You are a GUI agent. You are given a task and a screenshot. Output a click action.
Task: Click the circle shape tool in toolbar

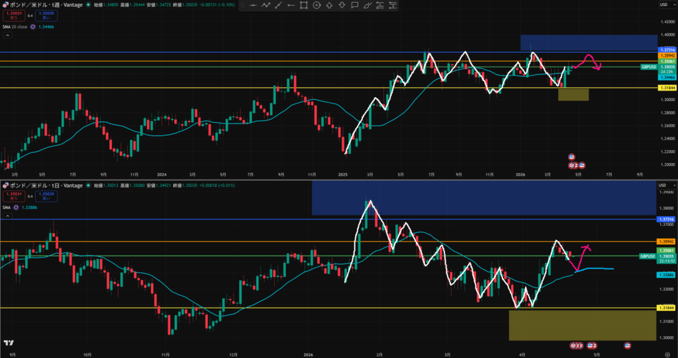point(317,5)
